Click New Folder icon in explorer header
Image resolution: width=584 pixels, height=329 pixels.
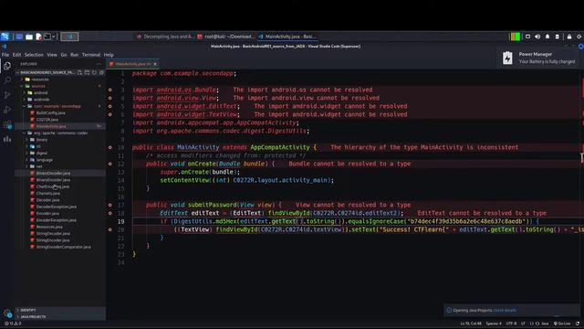pos(87,72)
